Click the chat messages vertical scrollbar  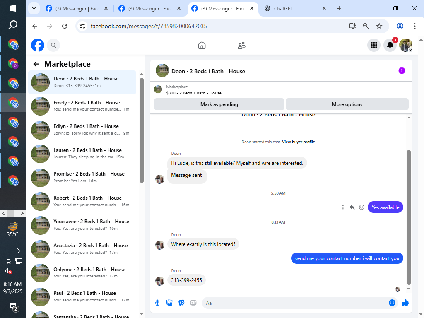point(409,217)
